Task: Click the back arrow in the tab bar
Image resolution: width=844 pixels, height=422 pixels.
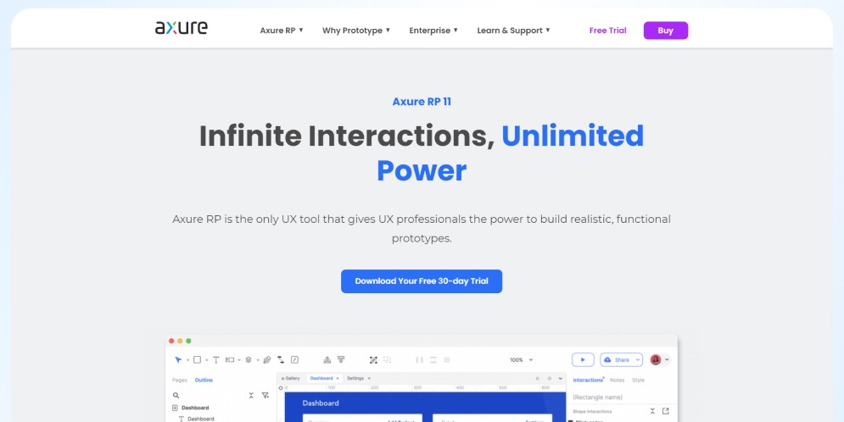Action: point(538,379)
